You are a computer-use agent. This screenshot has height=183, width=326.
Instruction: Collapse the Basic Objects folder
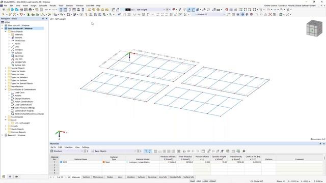coord(6,32)
